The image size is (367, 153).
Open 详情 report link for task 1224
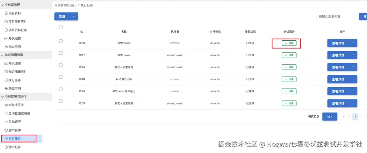[289, 91]
